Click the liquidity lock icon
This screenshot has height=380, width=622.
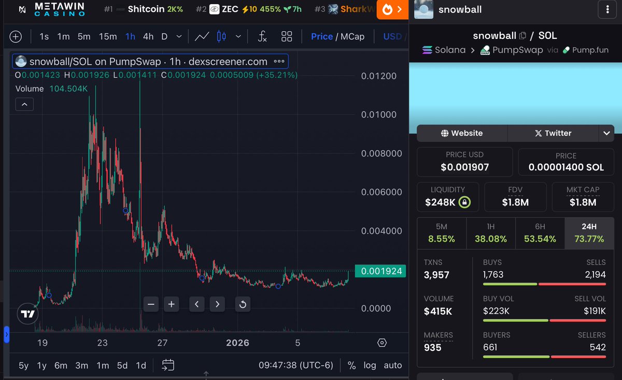464,202
